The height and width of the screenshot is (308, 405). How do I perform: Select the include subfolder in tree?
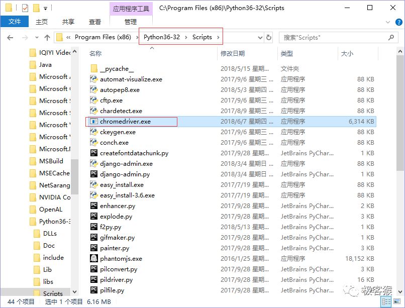pos(49,258)
